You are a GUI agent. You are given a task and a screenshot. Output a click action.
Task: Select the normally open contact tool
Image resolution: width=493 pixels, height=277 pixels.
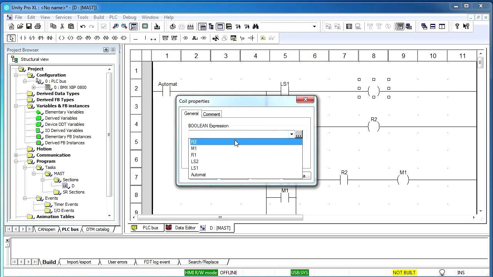pos(23,38)
